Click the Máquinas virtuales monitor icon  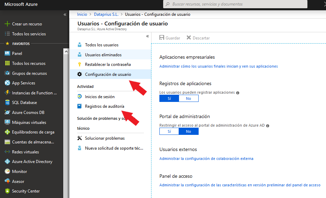click(x=7, y=122)
